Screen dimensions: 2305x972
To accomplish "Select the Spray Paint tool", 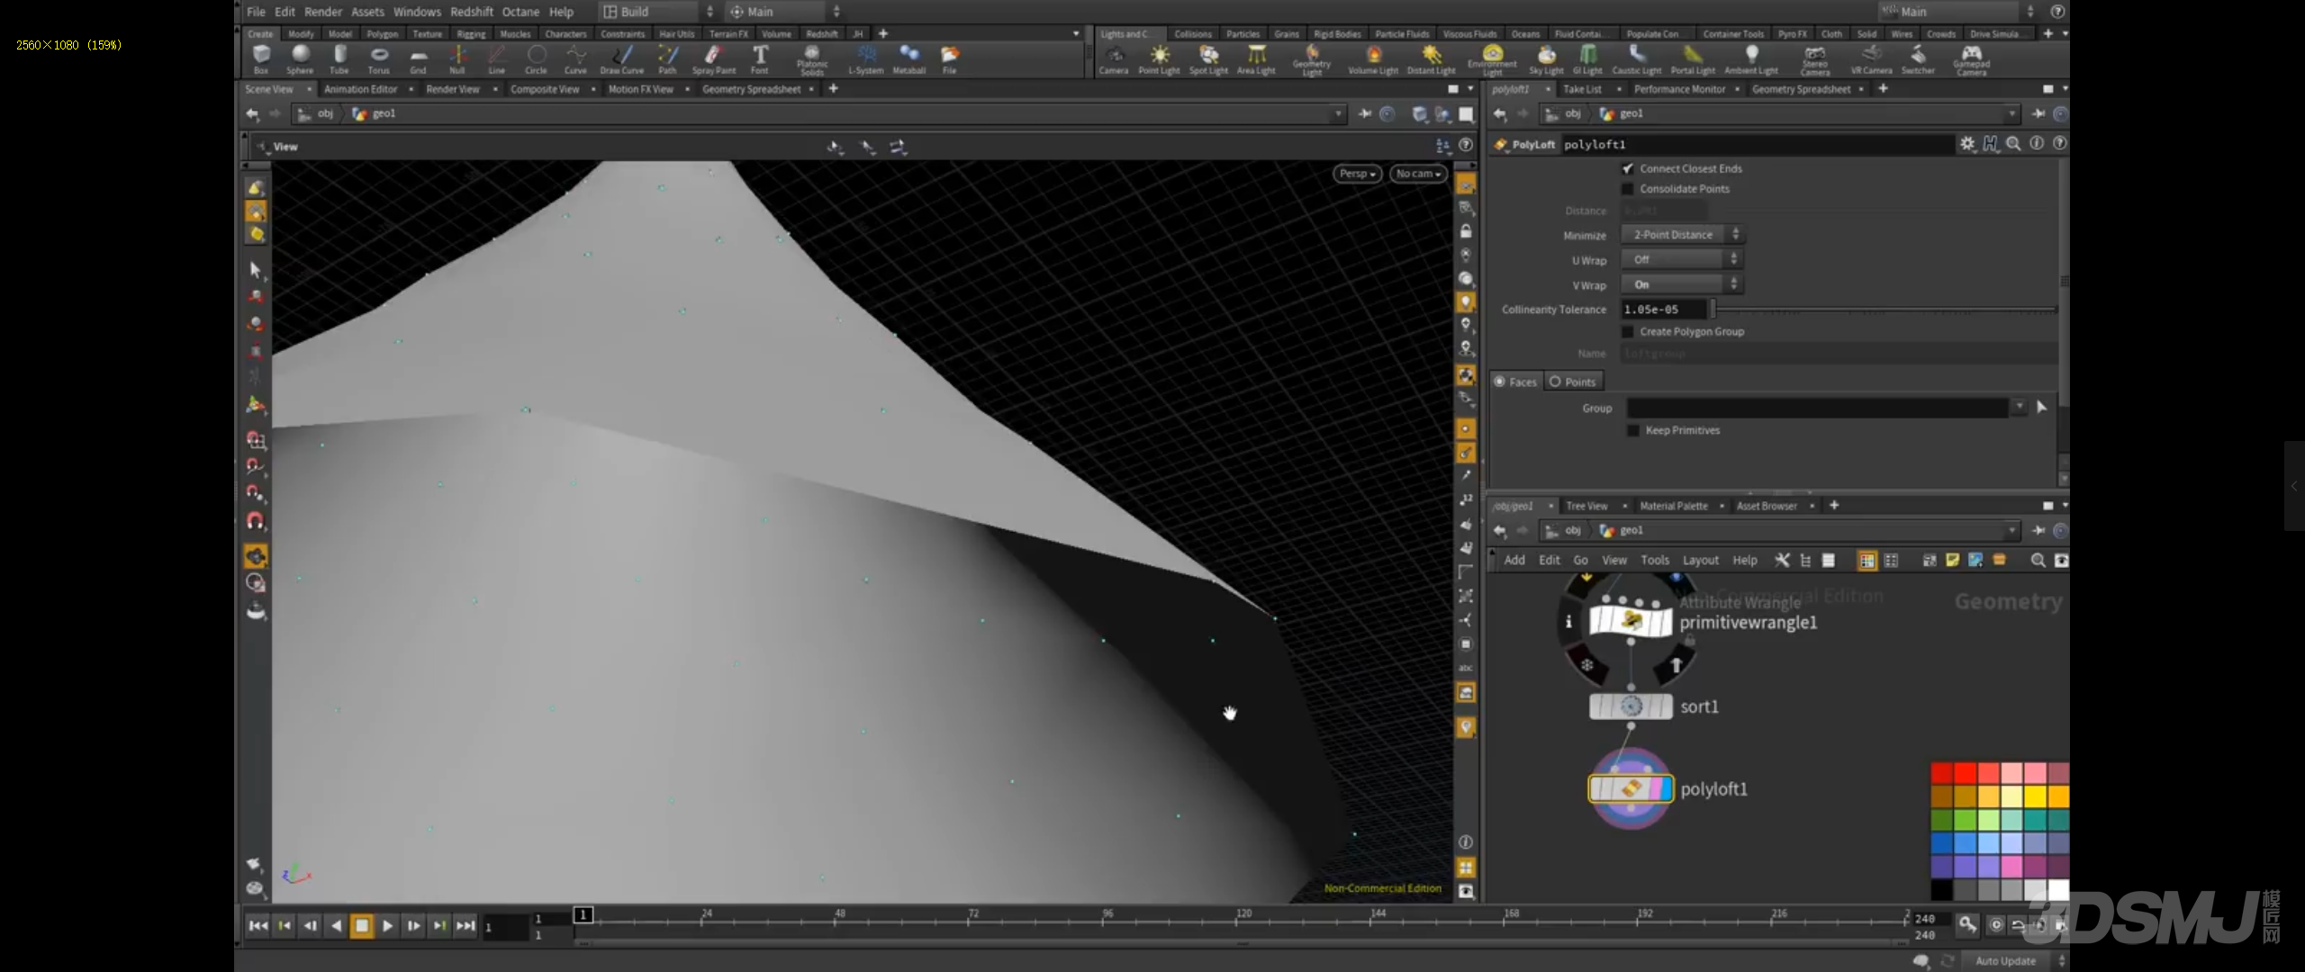I will coord(713,59).
